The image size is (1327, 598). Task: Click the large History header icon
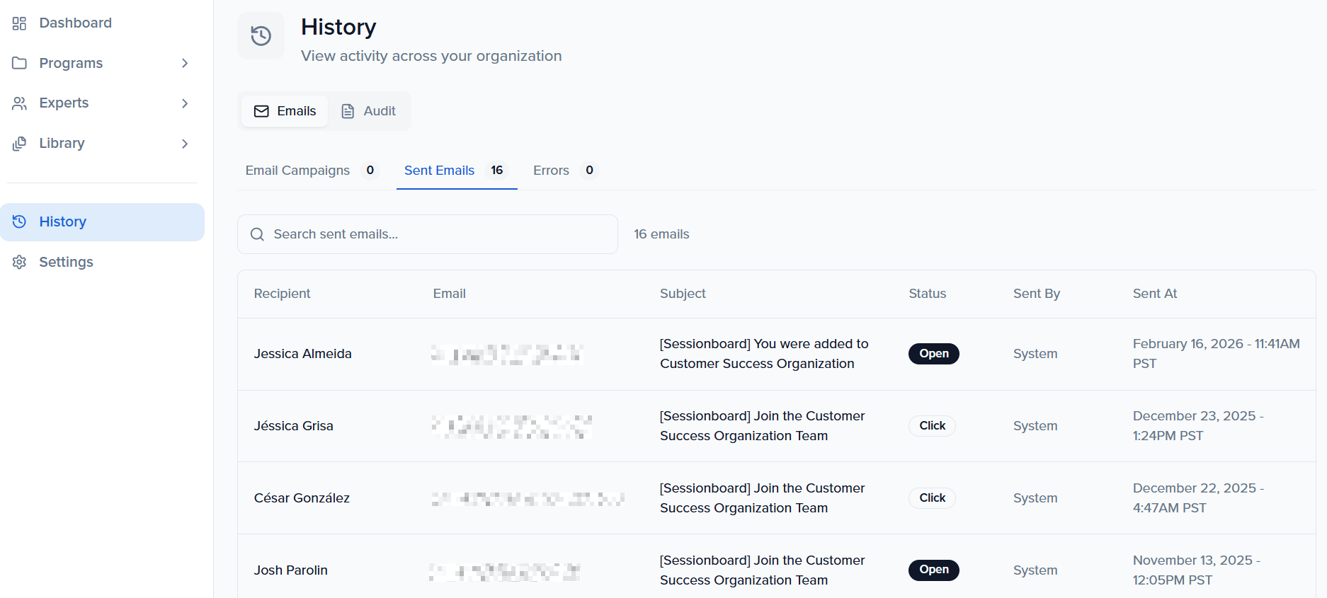(x=261, y=35)
